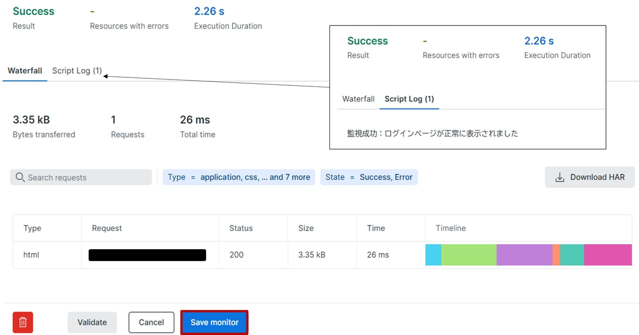Click the Size column header

click(x=306, y=228)
